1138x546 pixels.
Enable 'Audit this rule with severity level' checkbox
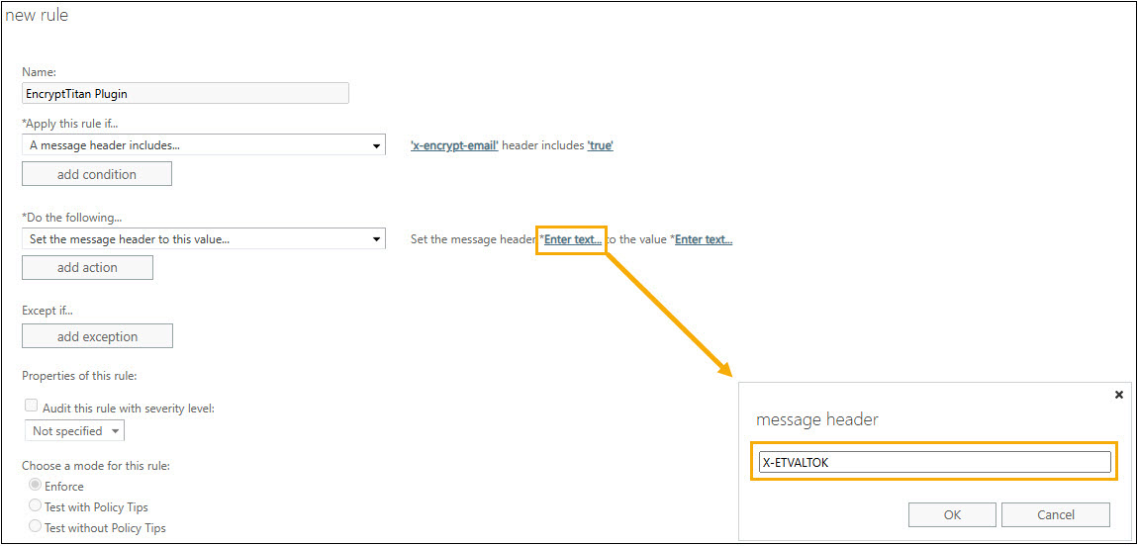[x=32, y=407]
